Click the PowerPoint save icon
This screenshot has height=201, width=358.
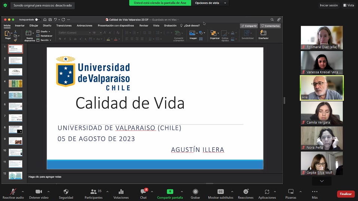pos(50,20)
